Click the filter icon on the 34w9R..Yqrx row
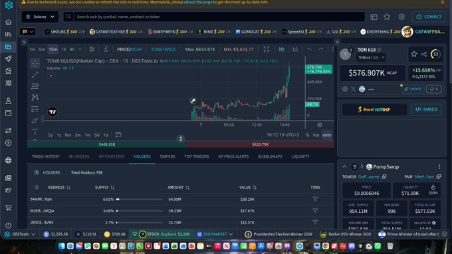The width and height of the screenshot is (452, 254). click(x=315, y=199)
